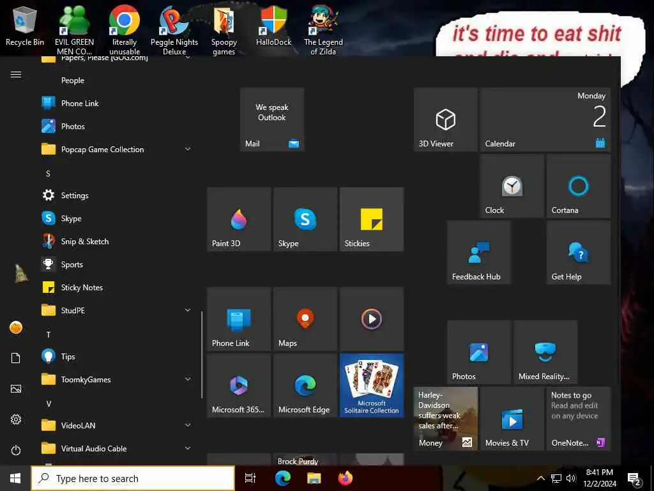Open the Photos tile
This screenshot has width=654, height=491.
click(479, 352)
